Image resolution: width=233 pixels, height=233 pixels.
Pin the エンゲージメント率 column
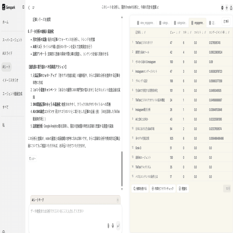[229, 32]
